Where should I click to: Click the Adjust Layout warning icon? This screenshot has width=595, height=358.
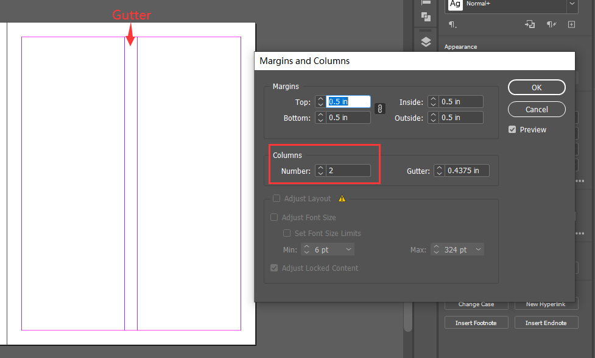coord(342,198)
